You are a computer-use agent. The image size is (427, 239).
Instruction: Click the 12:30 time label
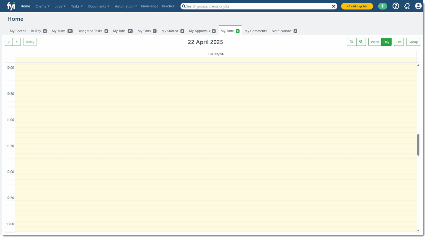tap(10, 198)
